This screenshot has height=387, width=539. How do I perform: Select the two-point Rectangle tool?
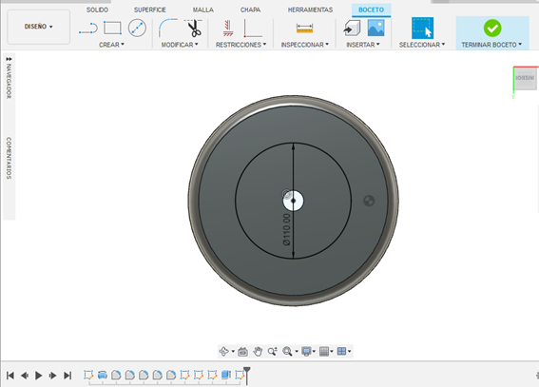(x=113, y=28)
